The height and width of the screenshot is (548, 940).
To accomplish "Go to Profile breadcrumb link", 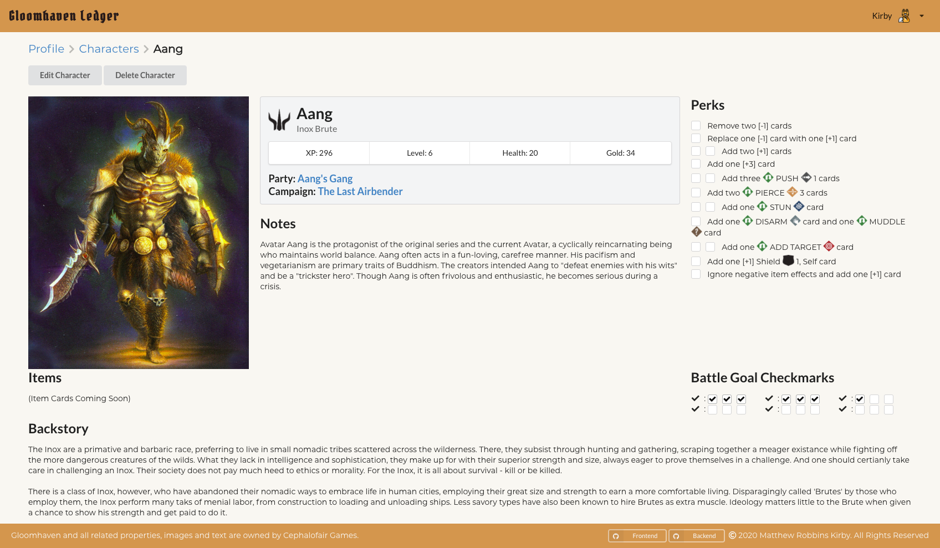I will (47, 49).
